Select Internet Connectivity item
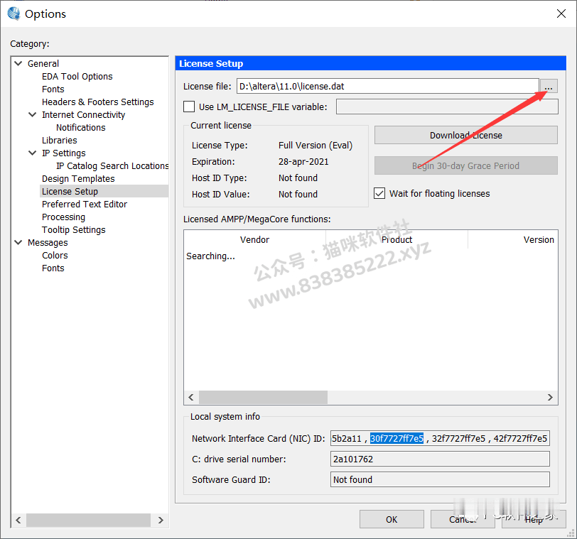This screenshot has width=577, height=539. coord(84,115)
